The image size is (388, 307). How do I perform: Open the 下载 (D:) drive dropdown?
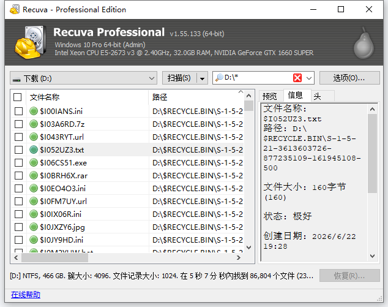(x=83, y=78)
